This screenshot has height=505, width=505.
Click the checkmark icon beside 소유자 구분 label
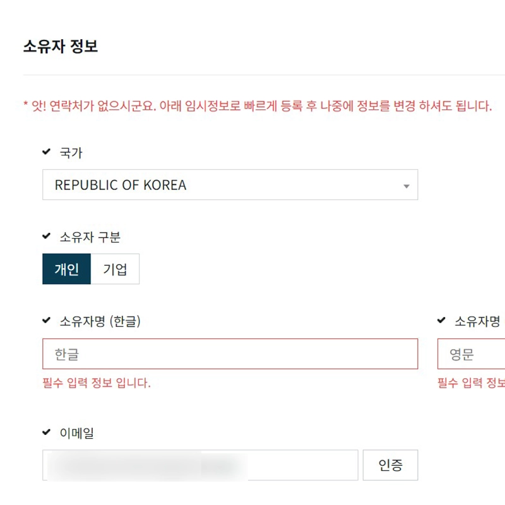coord(47,236)
